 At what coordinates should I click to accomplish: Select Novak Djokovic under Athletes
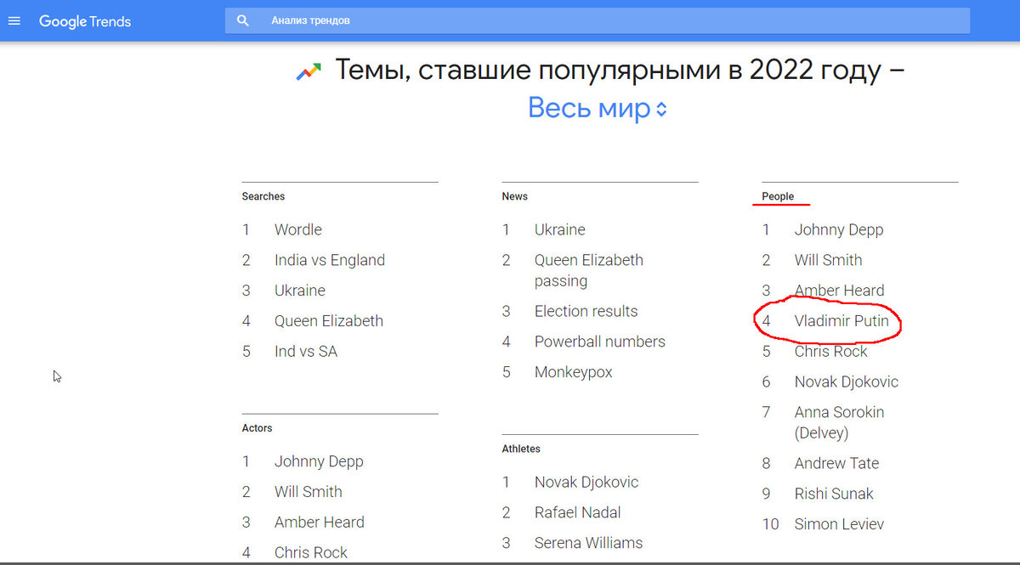point(586,482)
